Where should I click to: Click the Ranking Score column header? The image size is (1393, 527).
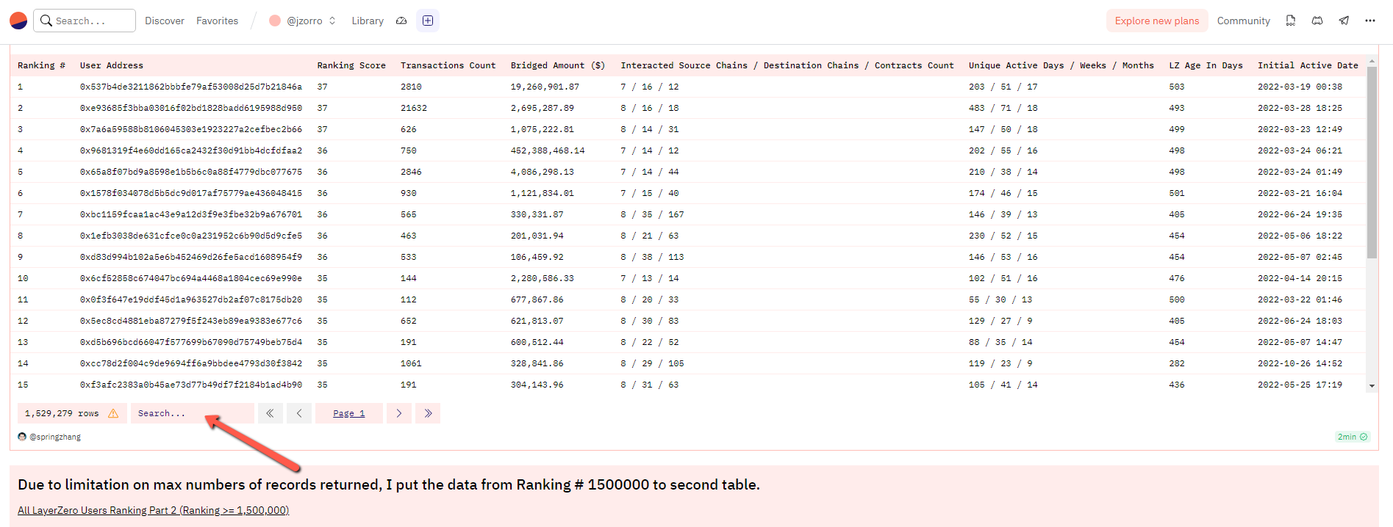pyautogui.click(x=351, y=65)
